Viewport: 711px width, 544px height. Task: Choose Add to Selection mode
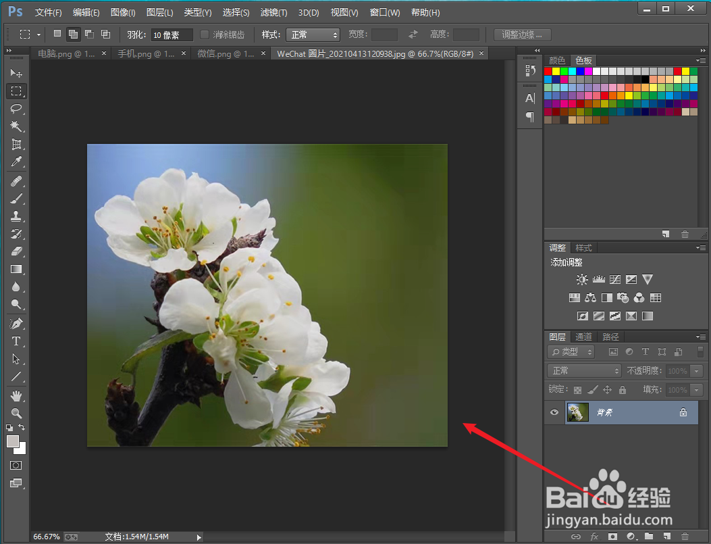72,34
